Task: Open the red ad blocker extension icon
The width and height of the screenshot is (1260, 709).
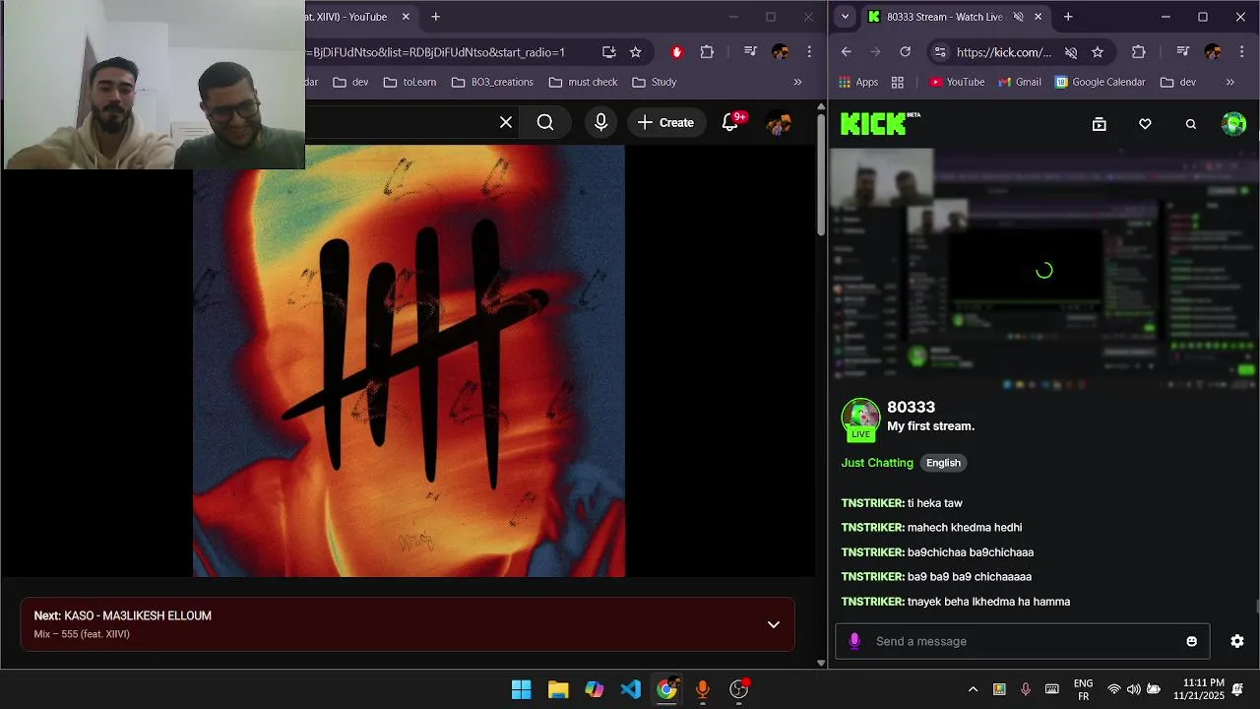Action: tap(676, 52)
